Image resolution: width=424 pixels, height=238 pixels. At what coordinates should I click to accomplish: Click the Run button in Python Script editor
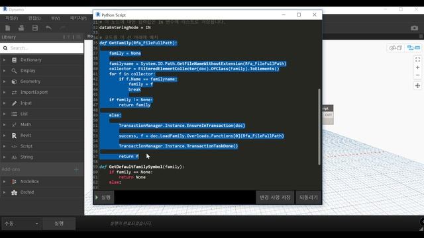click(103, 198)
